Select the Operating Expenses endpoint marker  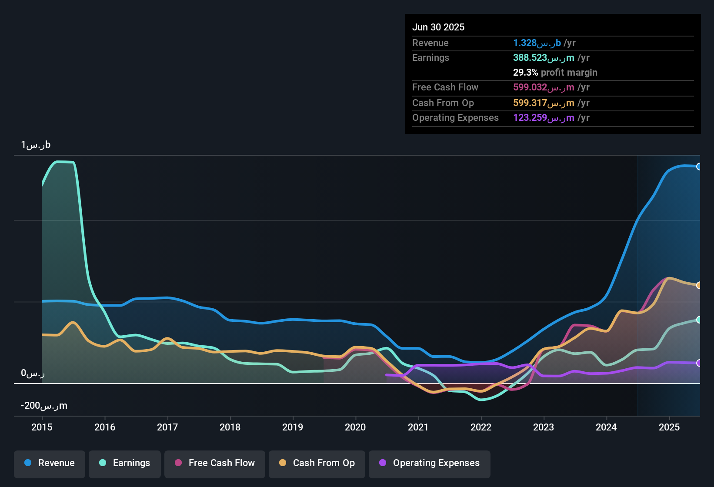tap(699, 363)
